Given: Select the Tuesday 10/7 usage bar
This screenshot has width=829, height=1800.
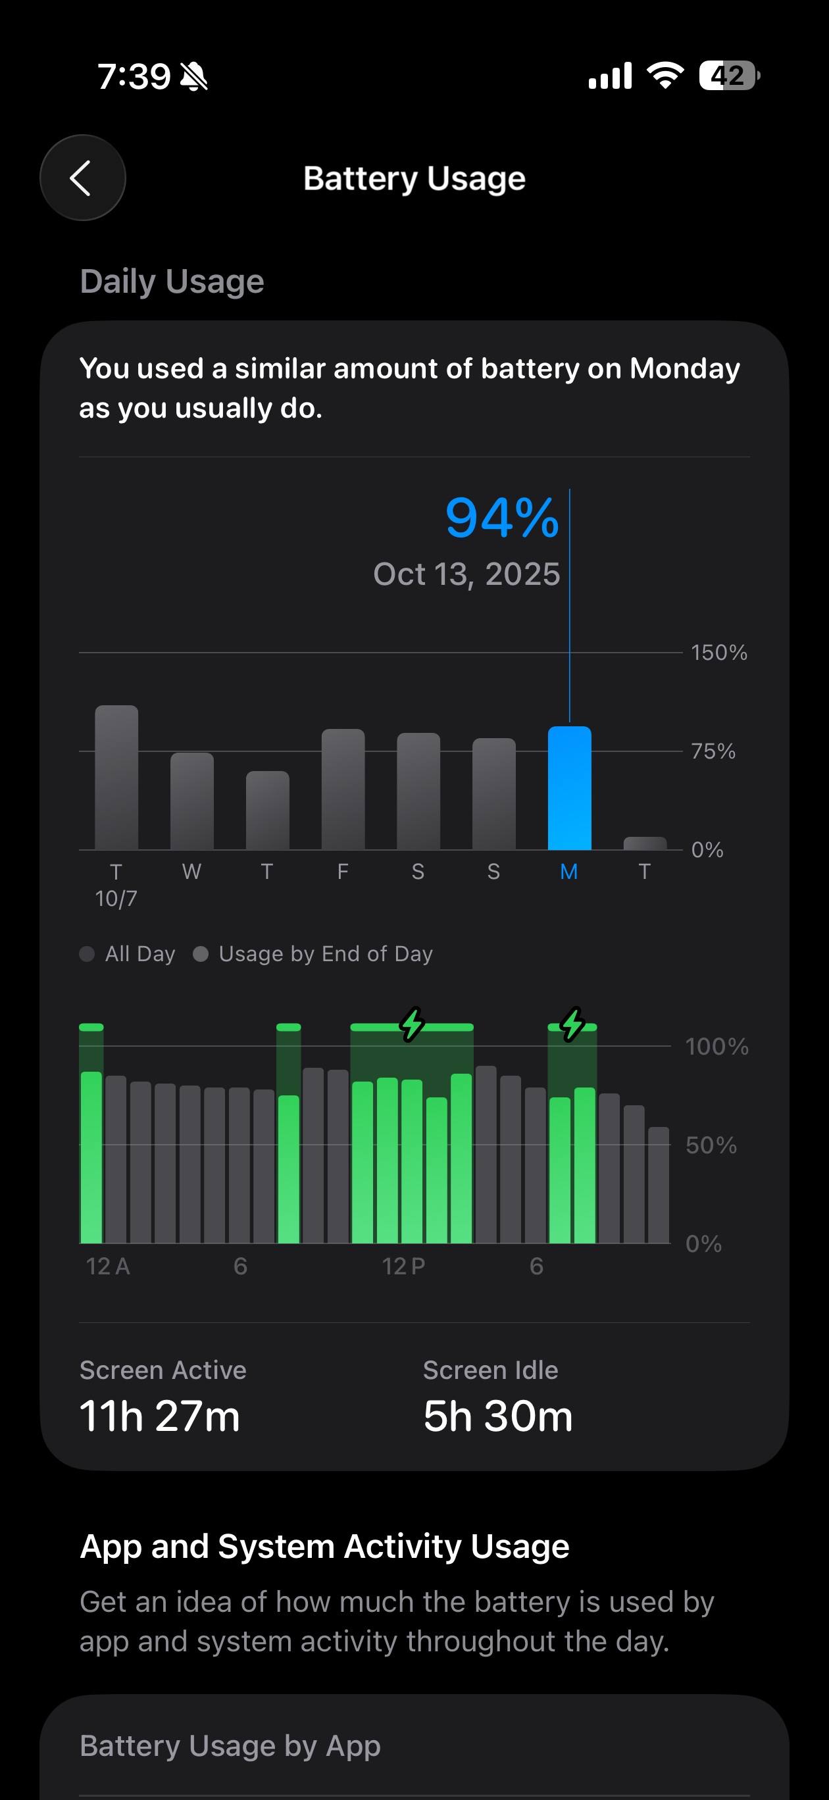Looking at the screenshot, I should point(116,778).
